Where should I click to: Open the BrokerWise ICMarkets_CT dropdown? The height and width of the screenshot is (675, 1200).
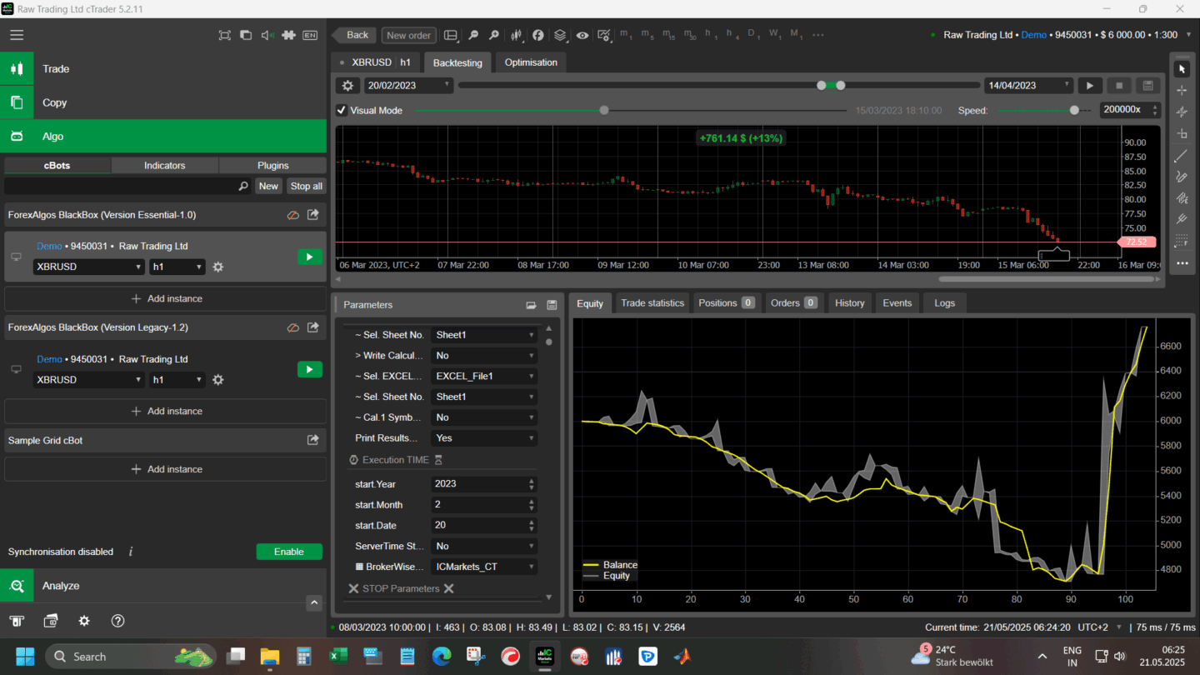coord(483,567)
